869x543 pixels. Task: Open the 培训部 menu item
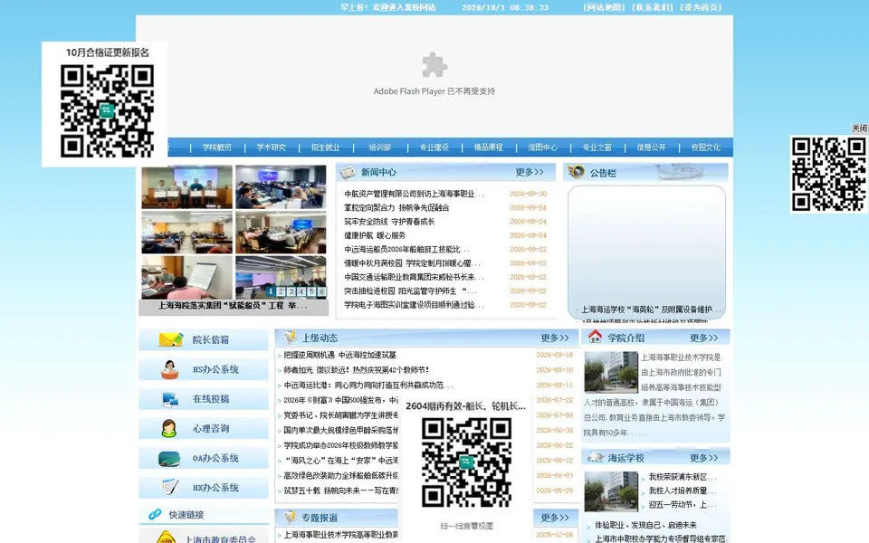pos(379,148)
